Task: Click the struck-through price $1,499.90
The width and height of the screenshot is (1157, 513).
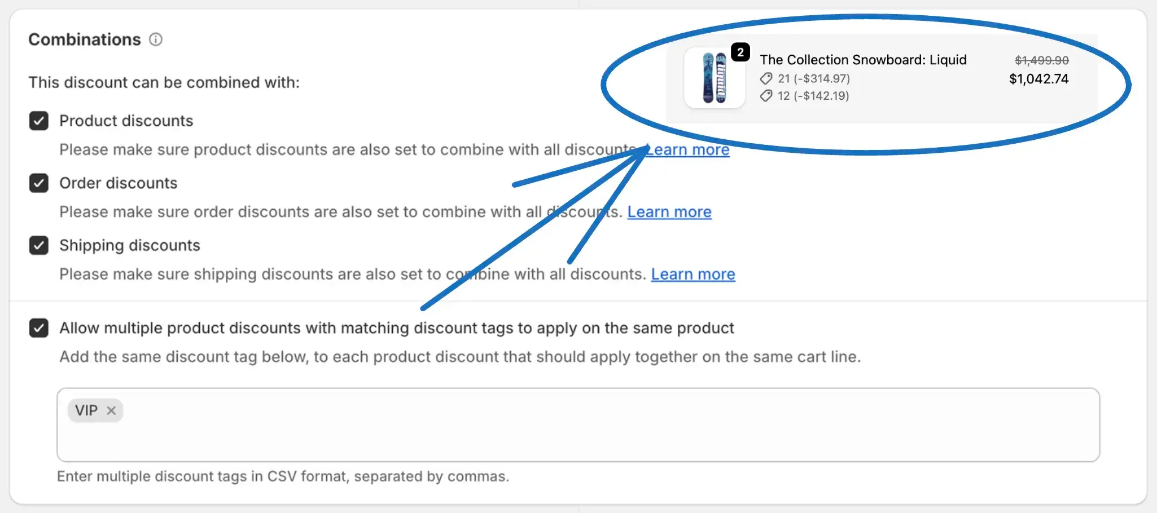Action: pos(1041,60)
